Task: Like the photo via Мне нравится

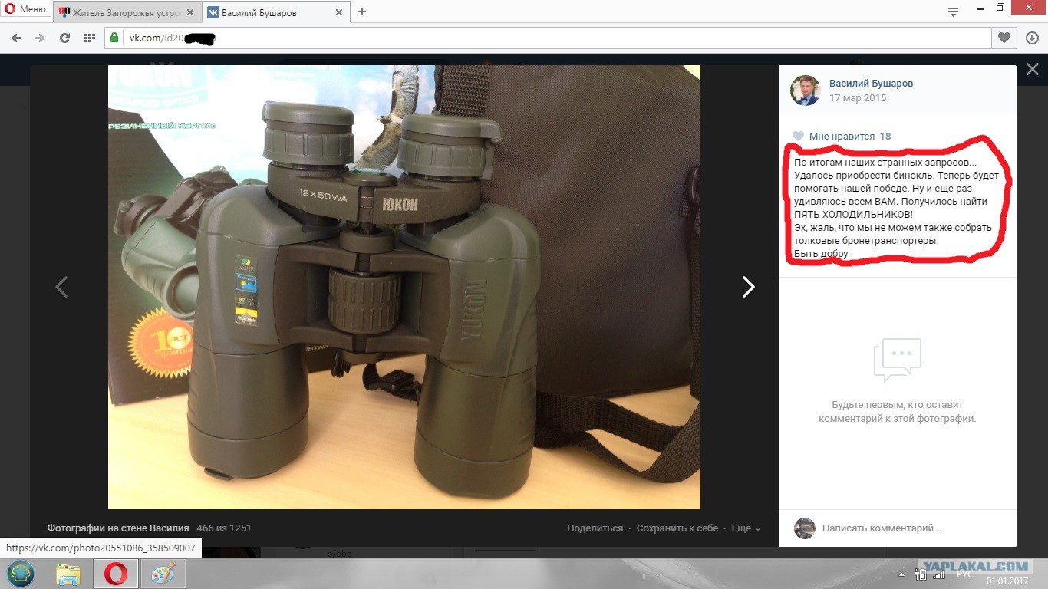Action: click(841, 137)
